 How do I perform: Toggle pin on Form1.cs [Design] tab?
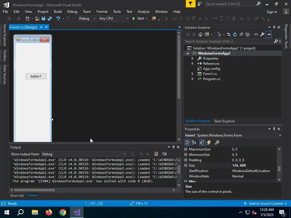pos(41,27)
